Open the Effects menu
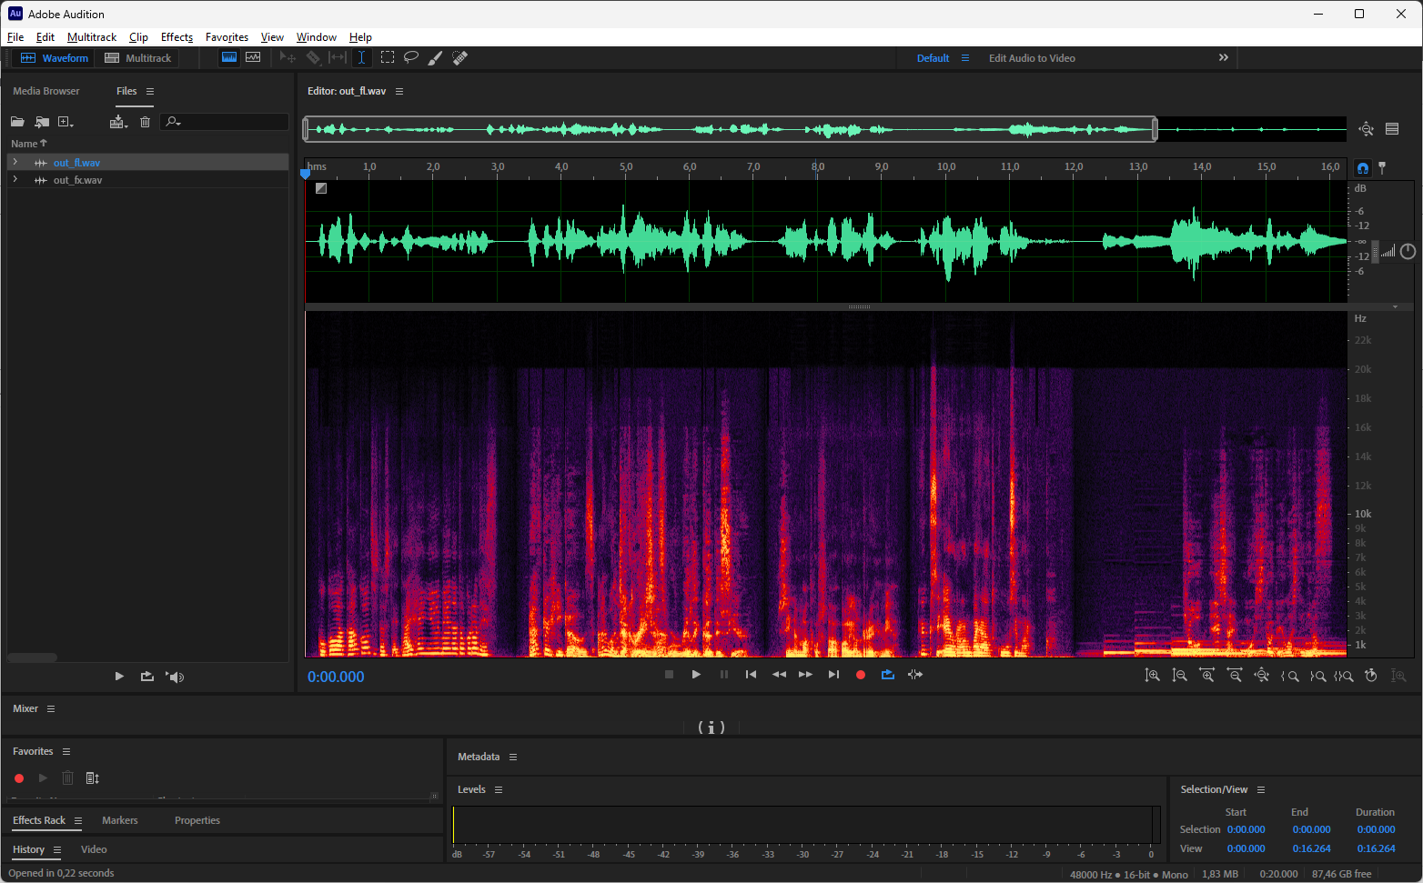This screenshot has width=1423, height=883. coord(177,37)
